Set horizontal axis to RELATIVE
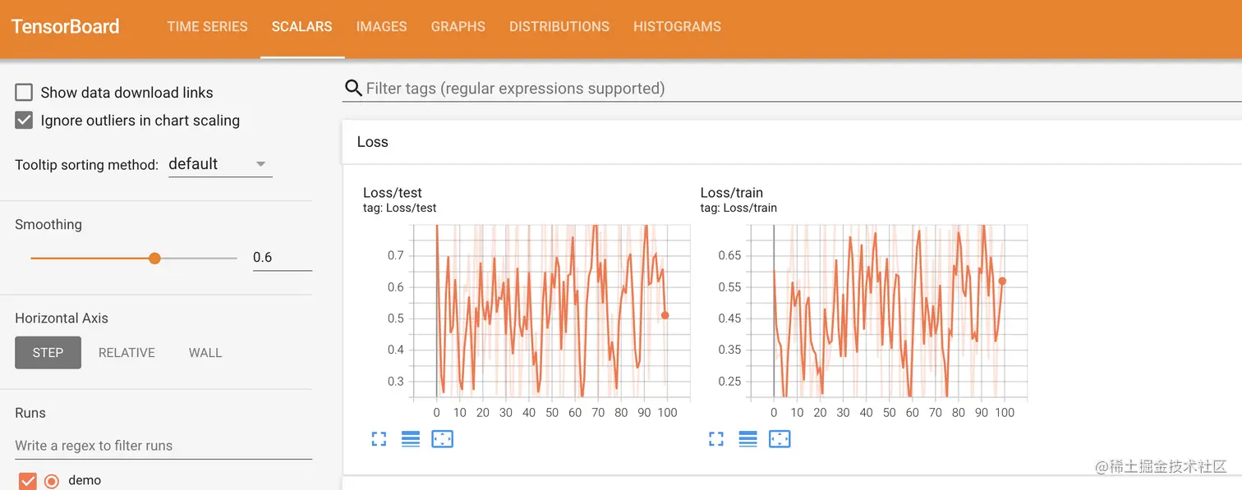The width and height of the screenshot is (1242, 490). pos(126,352)
